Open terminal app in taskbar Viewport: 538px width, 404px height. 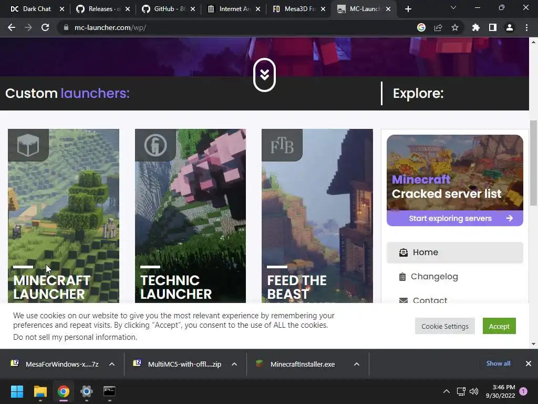click(109, 391)
